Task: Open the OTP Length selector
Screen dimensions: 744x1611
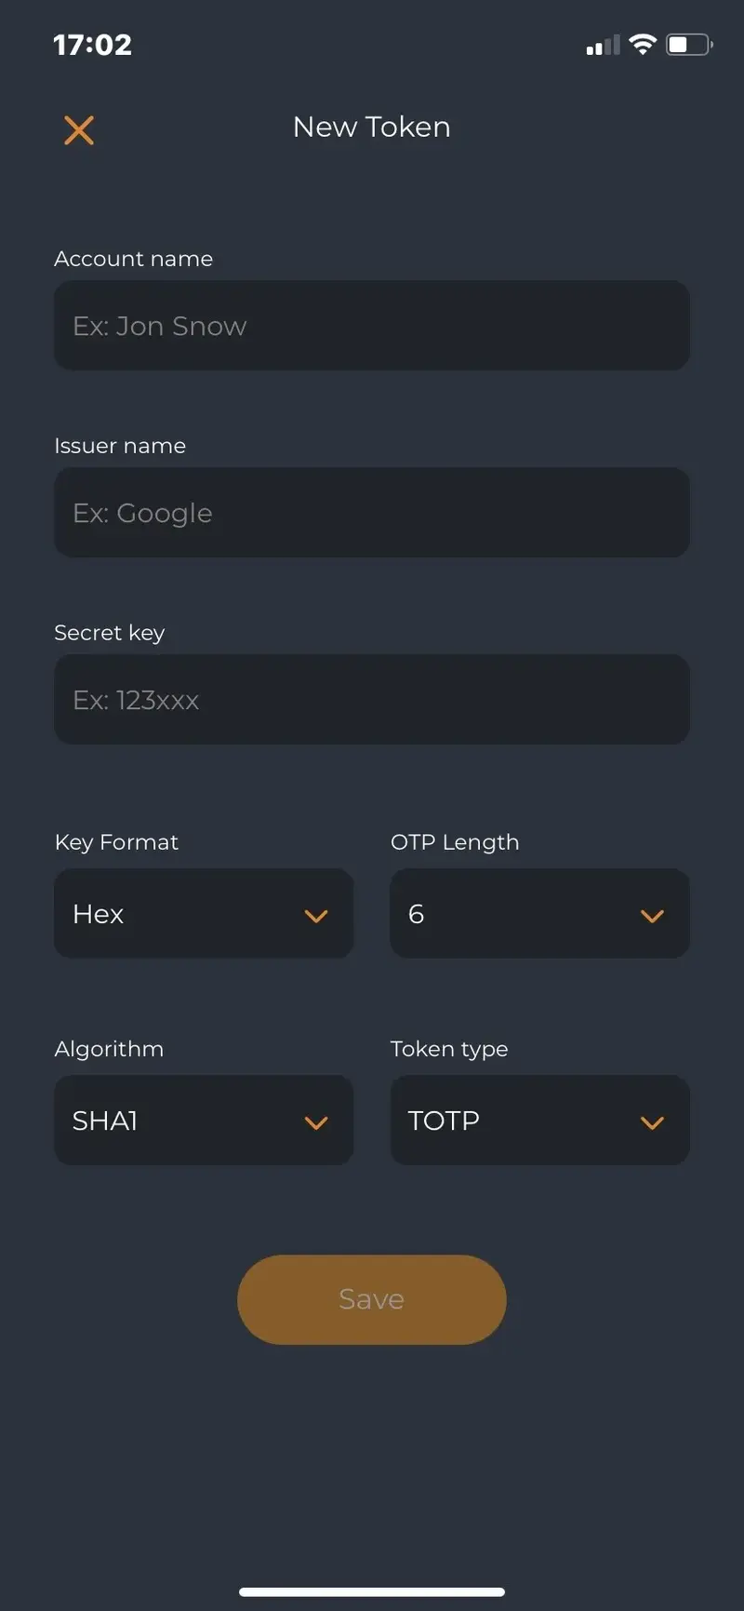Action: (539, 913)
